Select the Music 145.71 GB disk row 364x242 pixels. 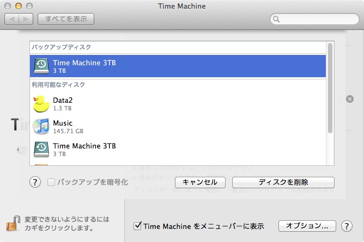click(178, 127)
